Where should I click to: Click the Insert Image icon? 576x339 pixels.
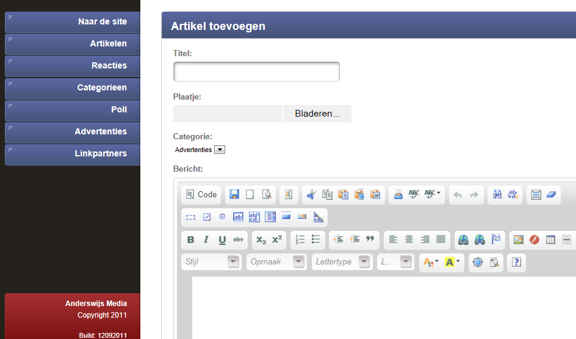518,239
